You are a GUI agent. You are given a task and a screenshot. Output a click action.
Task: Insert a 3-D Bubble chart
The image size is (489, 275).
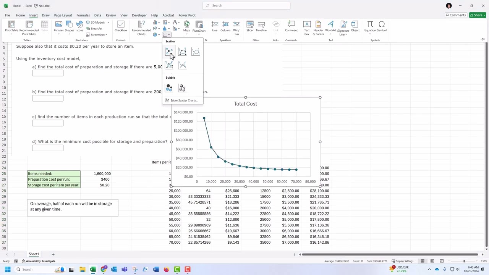pos(182,88)
